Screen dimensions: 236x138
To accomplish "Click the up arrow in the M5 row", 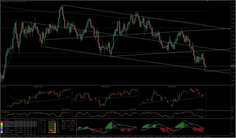I will coord(39,124).
